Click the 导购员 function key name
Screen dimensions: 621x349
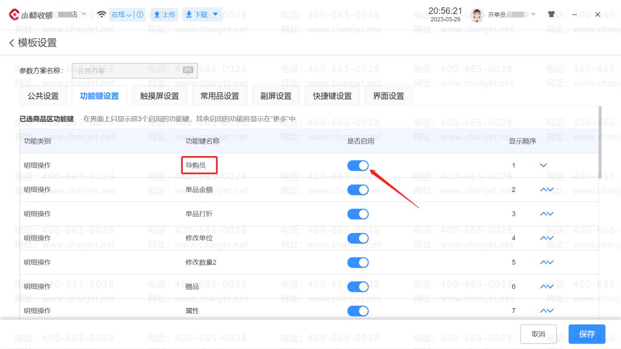196,165
